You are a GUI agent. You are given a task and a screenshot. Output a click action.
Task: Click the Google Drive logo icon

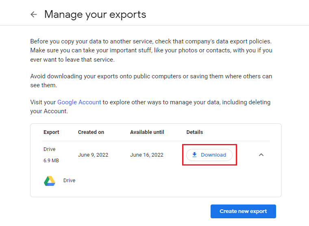[50, 181]
